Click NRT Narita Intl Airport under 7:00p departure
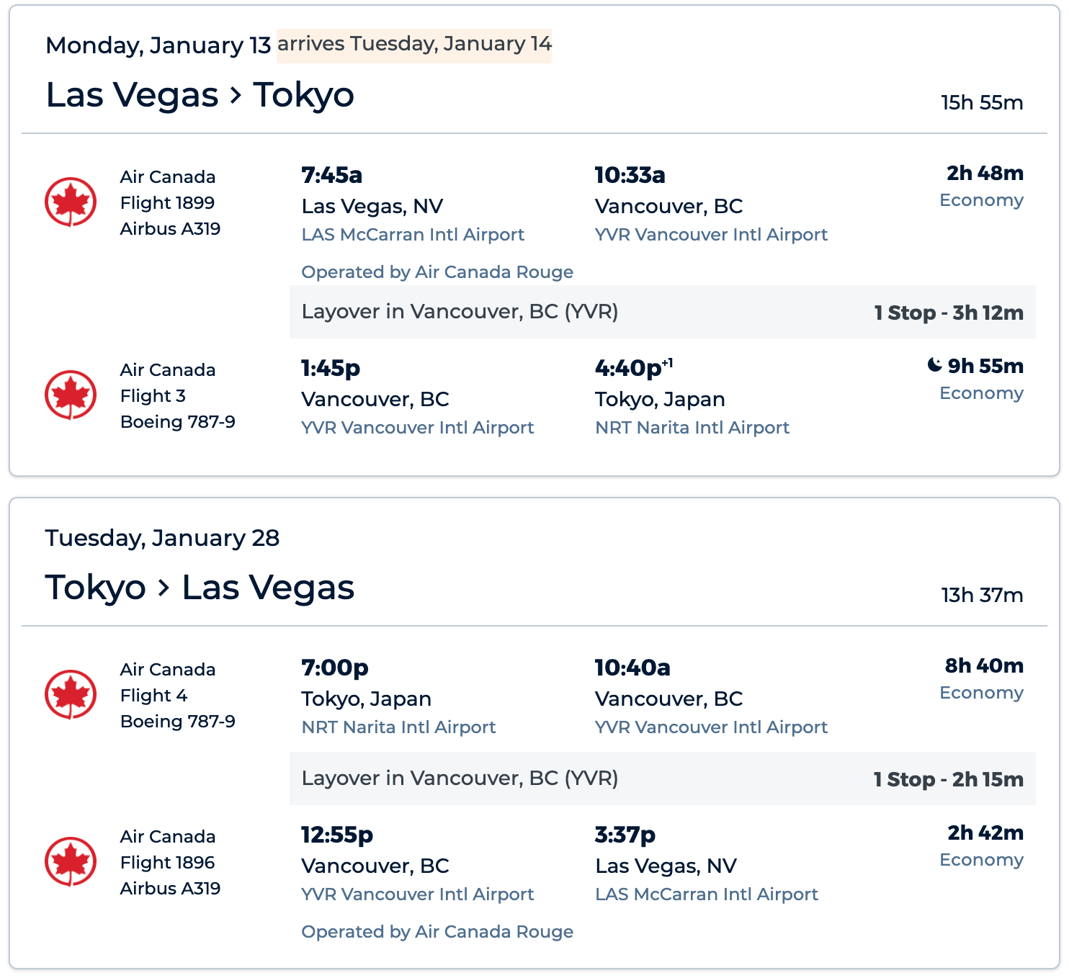This screenshot has height=978, width=1069. pos(398,727)
